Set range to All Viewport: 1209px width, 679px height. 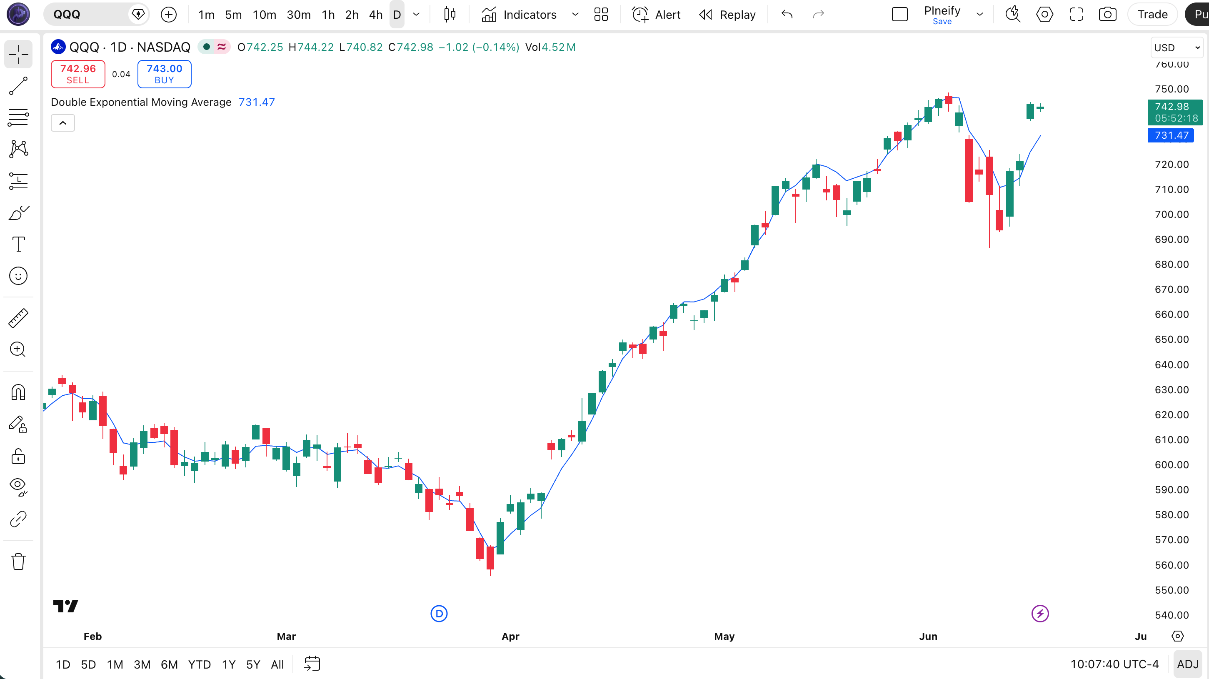277,664
